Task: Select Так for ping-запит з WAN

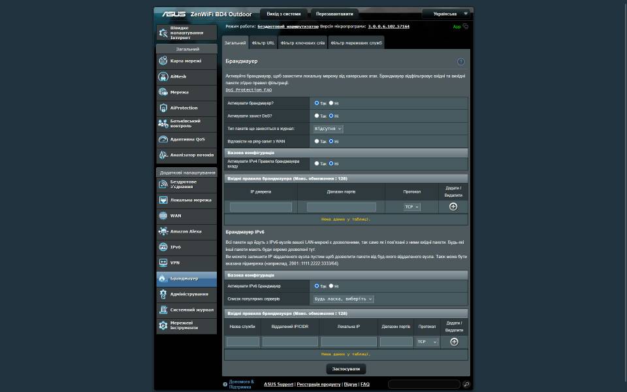Action: 317,141
